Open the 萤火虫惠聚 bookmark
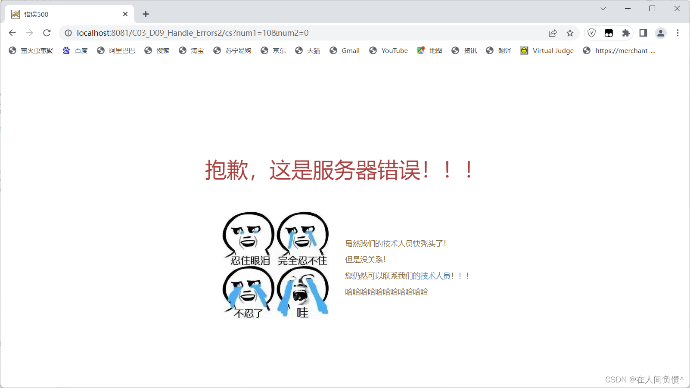 31,51
